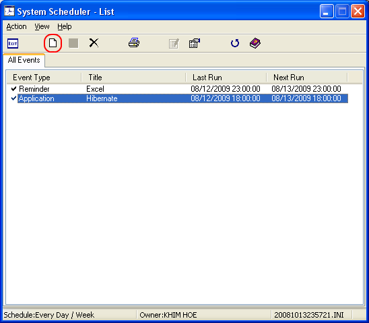Click the grayed notepad edit icon
This screenshot has height=323, width=369.
coord(174,43)
